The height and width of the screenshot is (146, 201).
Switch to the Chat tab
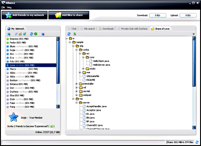(72, 29)
